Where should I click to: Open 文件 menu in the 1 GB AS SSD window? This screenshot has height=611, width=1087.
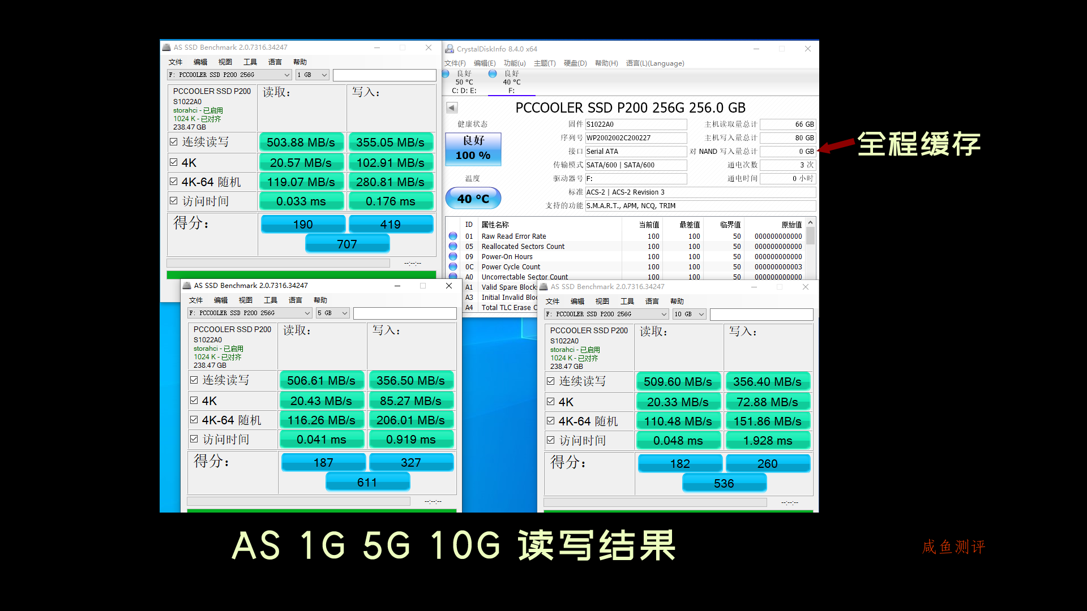(176, 62)
